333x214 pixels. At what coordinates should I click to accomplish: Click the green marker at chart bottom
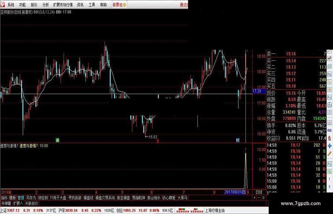(x=57, y=140)
